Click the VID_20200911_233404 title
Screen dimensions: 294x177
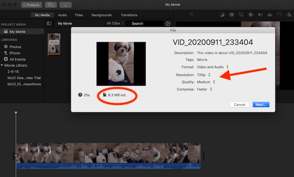pyautogui.click(x=213, y=42)
